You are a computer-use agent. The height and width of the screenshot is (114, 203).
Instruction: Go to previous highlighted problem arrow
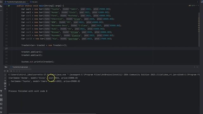pos(196,6)
